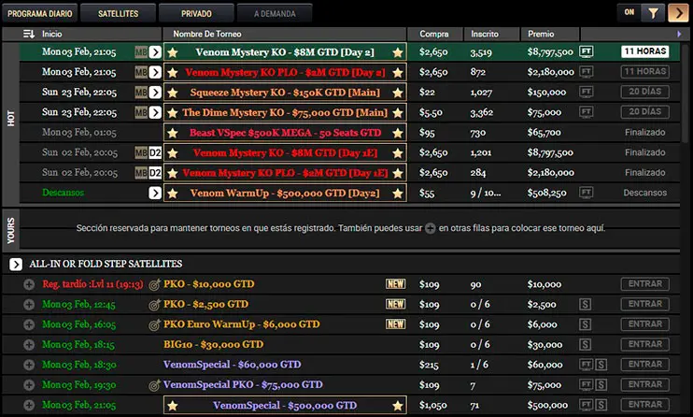Expand the Venom Mystery KO $8M Day 2 row
Viewport: 693px width, 417px height.
(155, 51)
